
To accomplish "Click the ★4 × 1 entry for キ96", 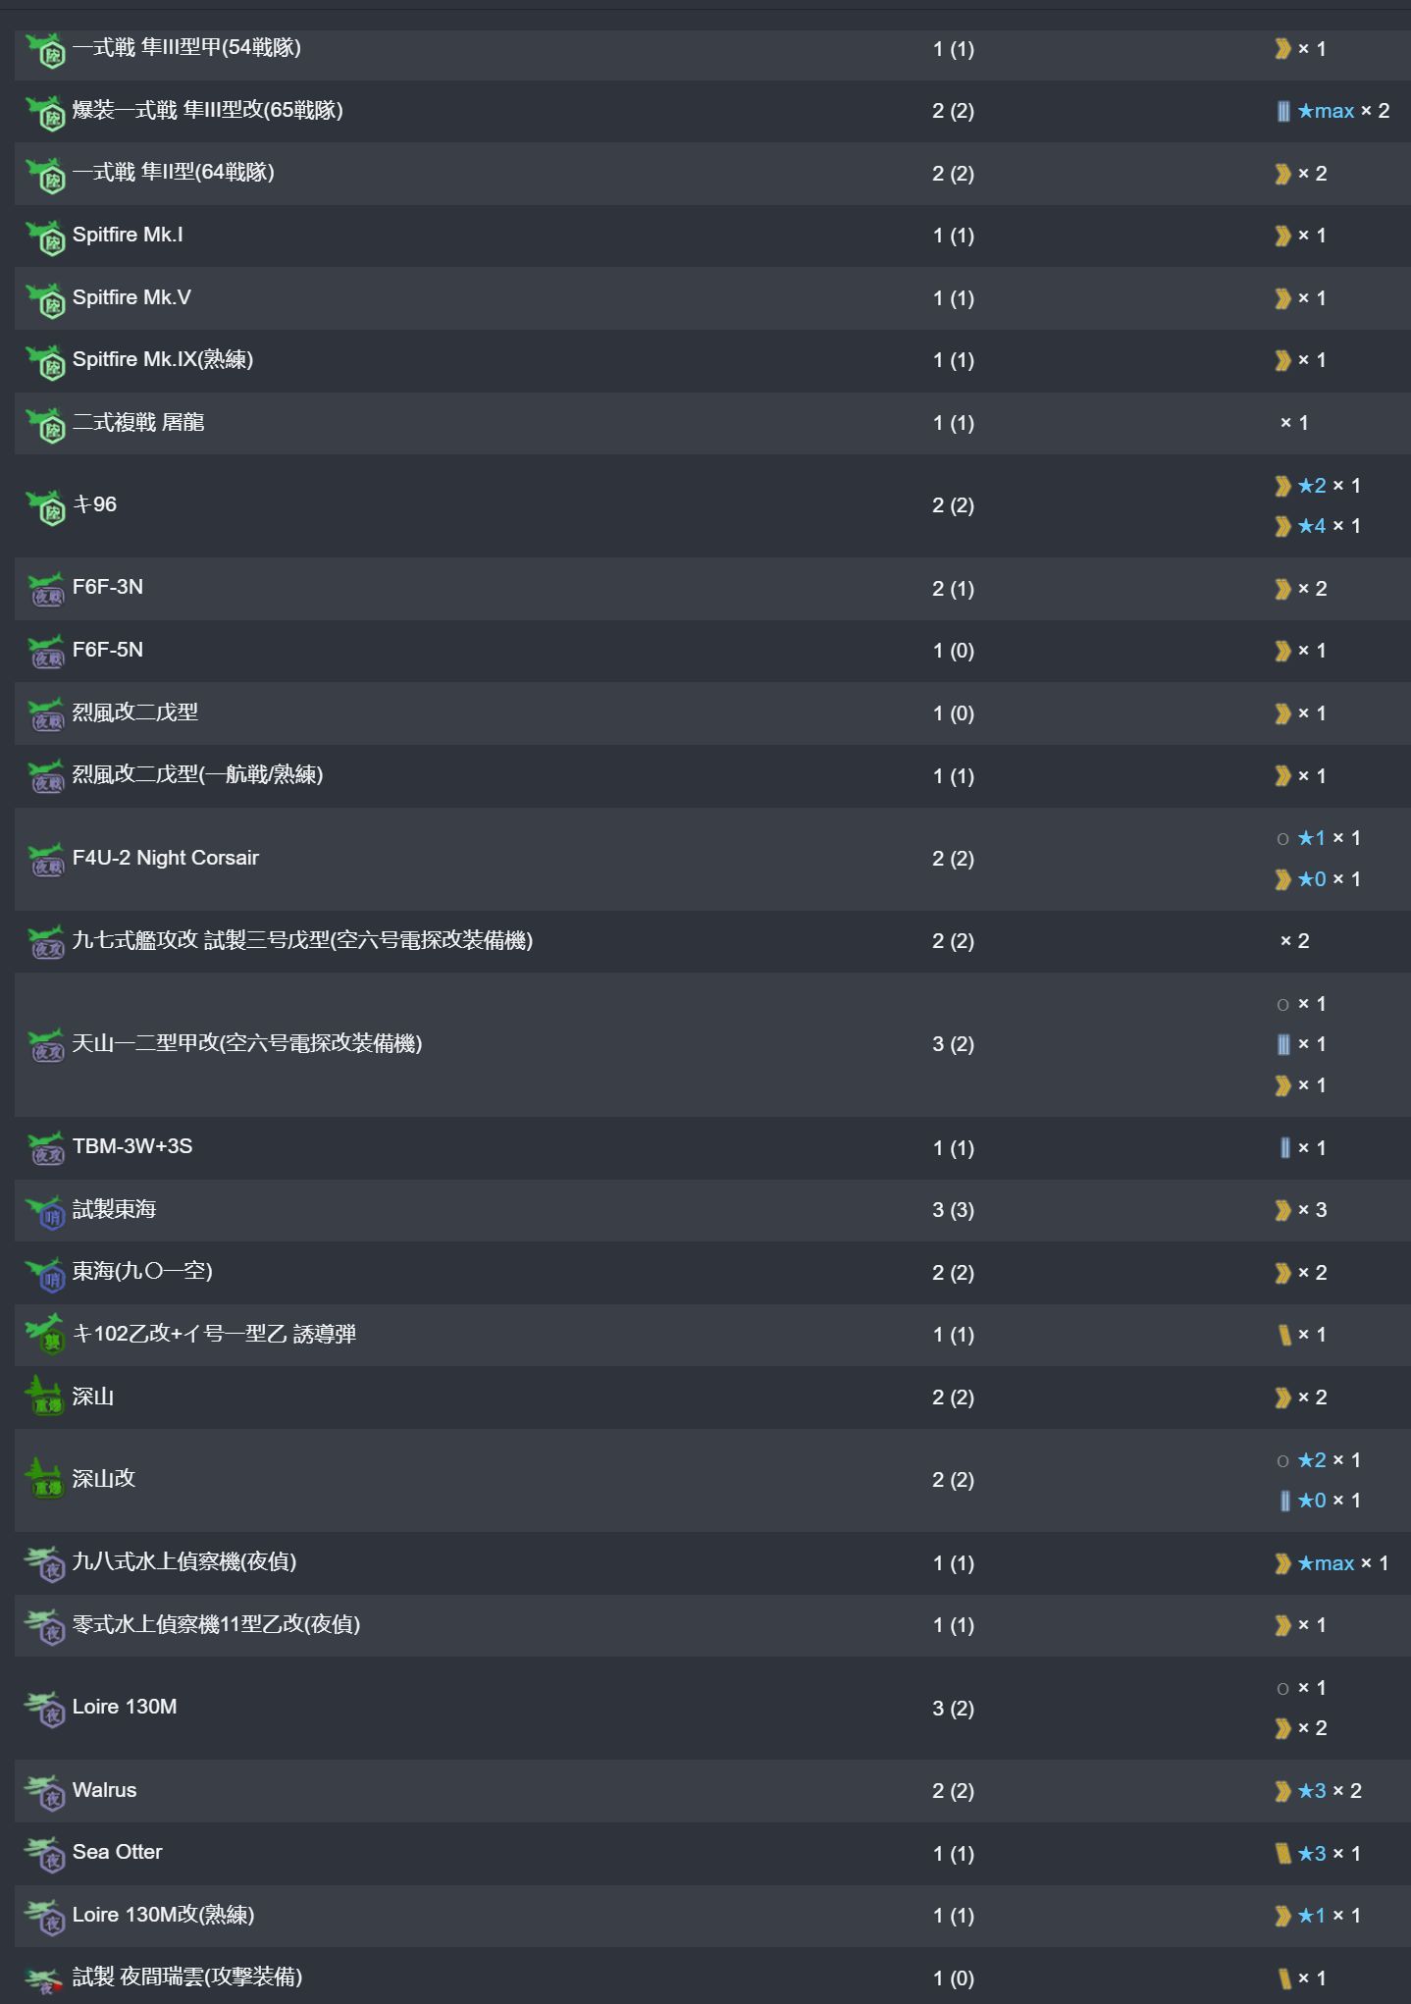I will (x=1329, y=526).
